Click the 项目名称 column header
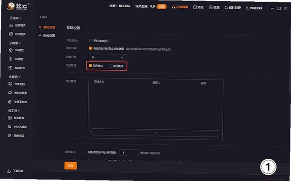Image resolution: width=291 pixels, height=181 pixels. coord(99,81)
